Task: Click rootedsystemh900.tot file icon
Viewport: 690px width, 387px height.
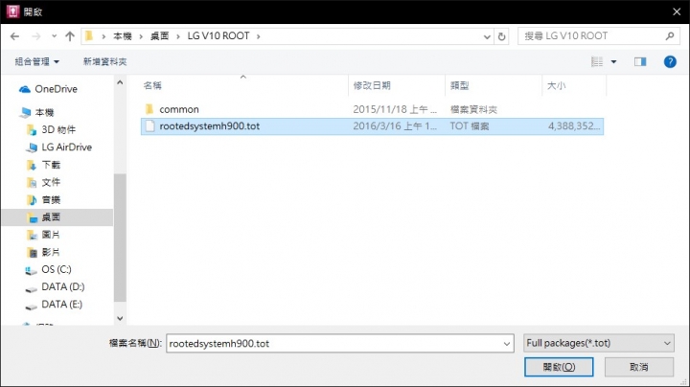Action: click(150, 126)
